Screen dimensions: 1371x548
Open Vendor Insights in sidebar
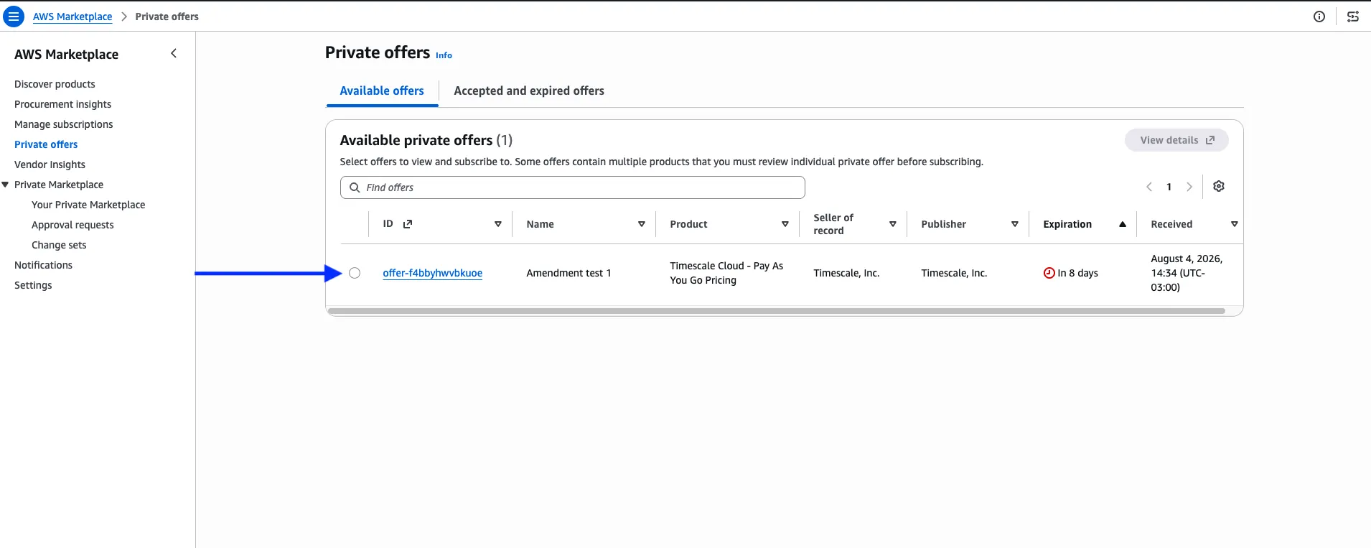[50, 164]
